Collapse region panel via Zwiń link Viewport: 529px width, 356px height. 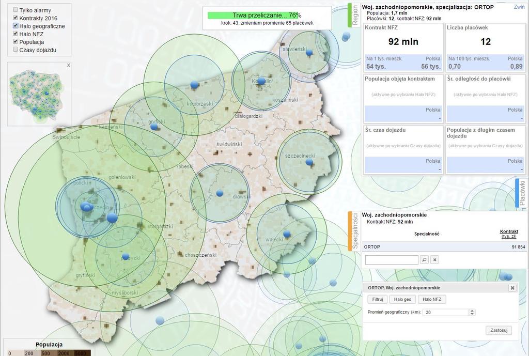519,7
